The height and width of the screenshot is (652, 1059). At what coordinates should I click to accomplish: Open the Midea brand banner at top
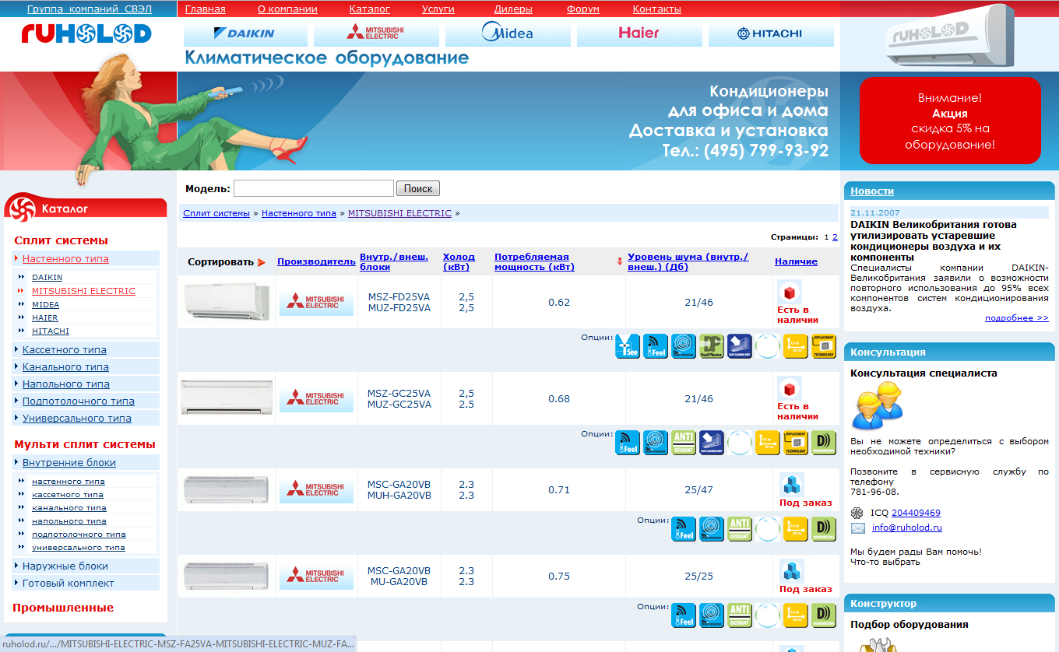[508, 33]
